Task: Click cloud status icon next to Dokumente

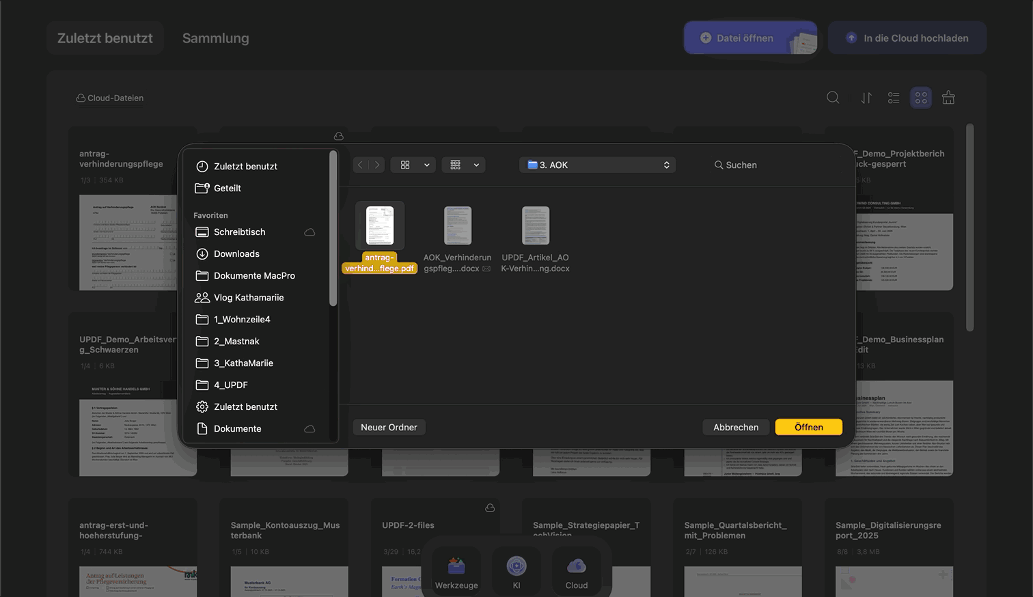Action: (x=309, y=429)
